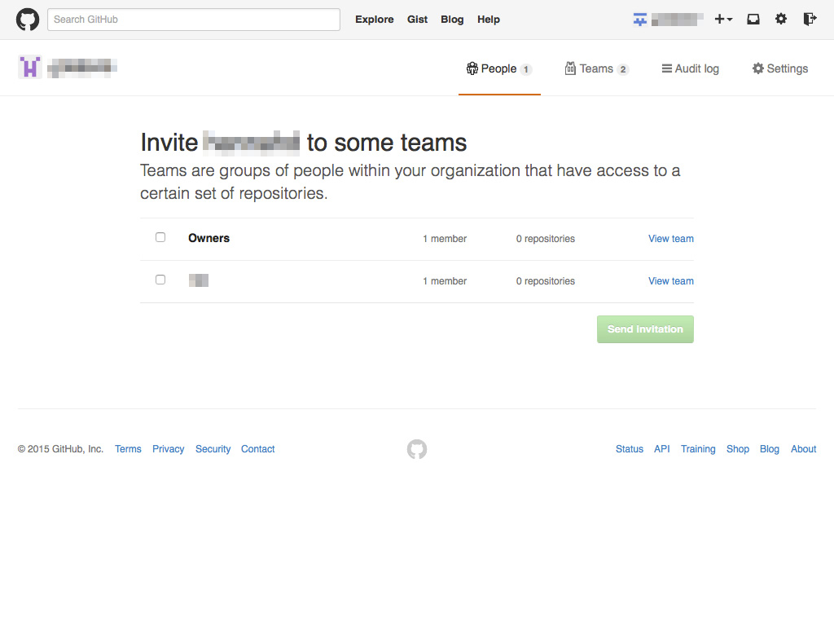Click the footer GitHub mark icon
The width and height of the screenshot is (834, 626).
coord(417,449)
